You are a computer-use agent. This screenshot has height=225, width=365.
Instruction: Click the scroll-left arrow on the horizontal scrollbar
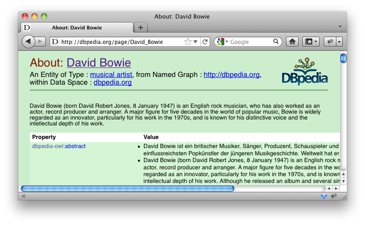[x=329, y=188]
